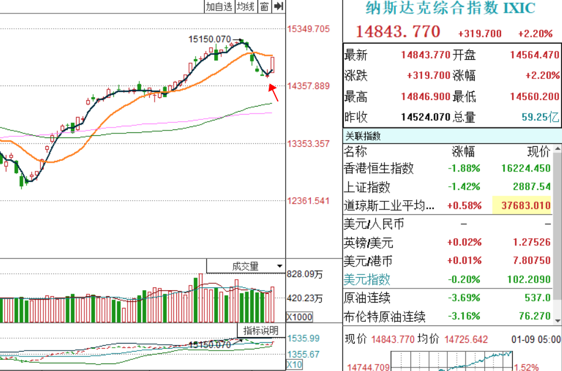Viewport: 562px width, 371px height.
Task: Click the 15150.070 high price label
Action: tap(210, 39)
